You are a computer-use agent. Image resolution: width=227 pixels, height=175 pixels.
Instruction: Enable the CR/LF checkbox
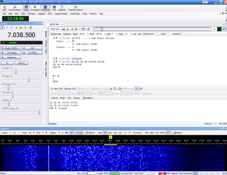[168, 34]
